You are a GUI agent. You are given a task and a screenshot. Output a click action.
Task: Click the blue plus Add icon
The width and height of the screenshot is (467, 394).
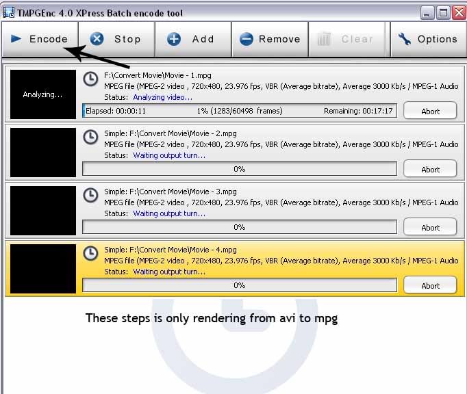click(174, 39)
